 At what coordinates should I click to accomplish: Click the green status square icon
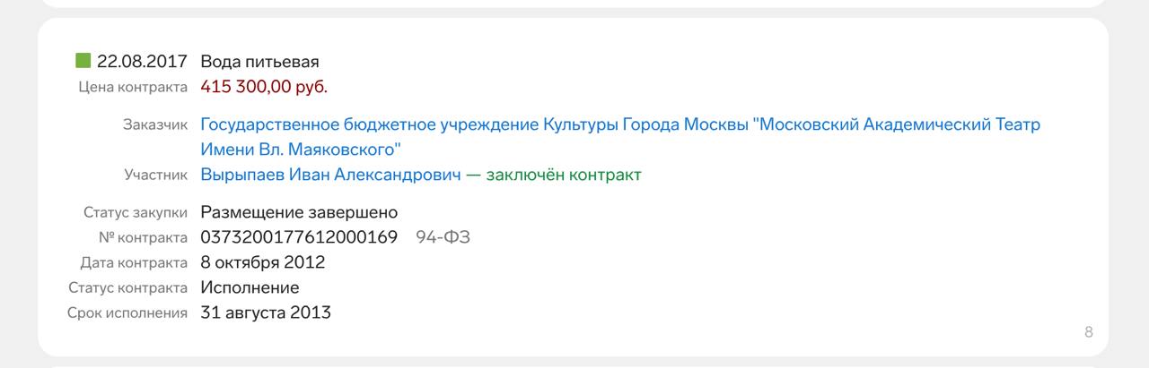[83, 61]
